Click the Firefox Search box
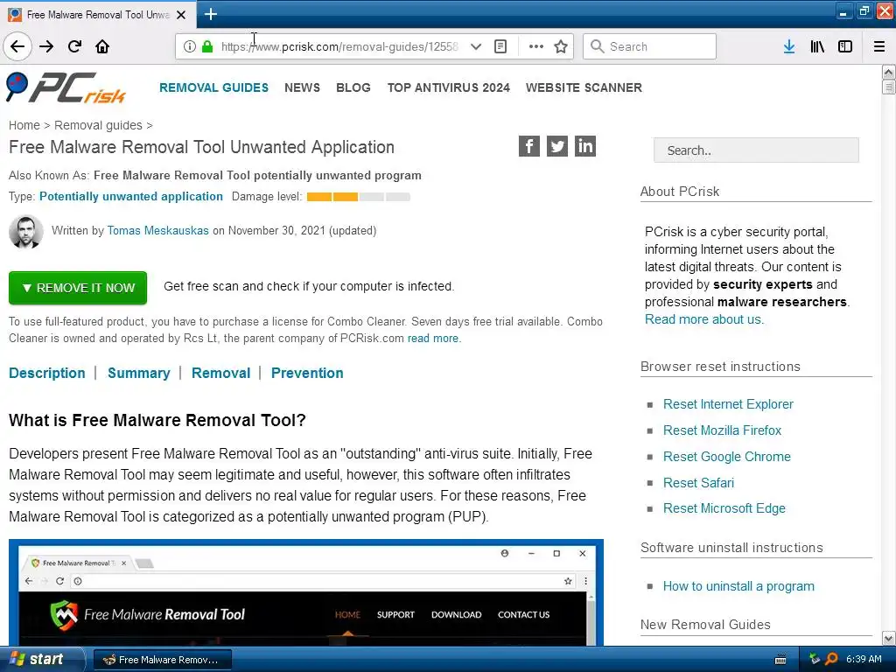 [x=650, y=46]
